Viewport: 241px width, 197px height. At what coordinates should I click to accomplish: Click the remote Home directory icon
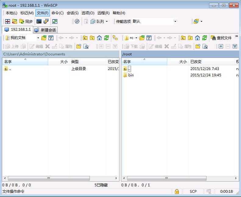pyautogui.click(x=197, y=38)
